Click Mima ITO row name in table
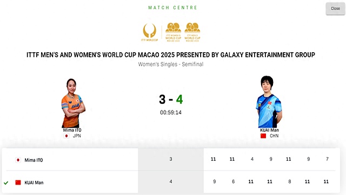346x195 pixels. click(x=34, y=160)
